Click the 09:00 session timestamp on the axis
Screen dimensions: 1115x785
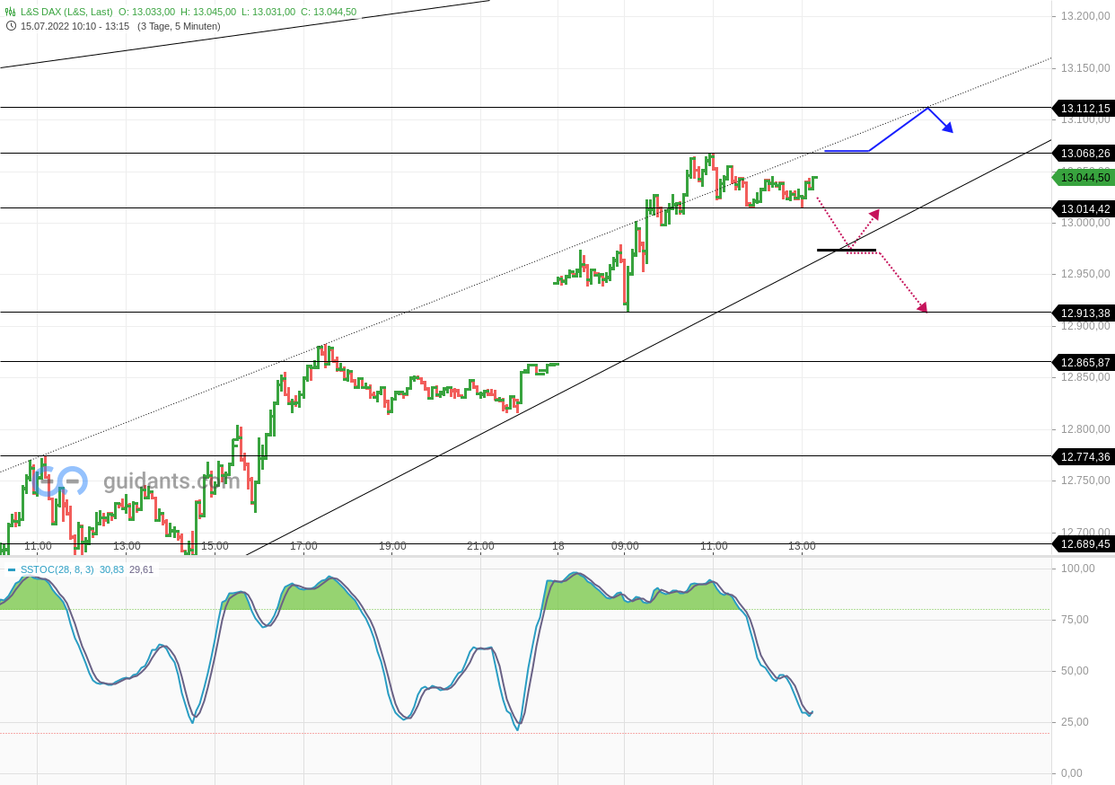click(624, 545)
